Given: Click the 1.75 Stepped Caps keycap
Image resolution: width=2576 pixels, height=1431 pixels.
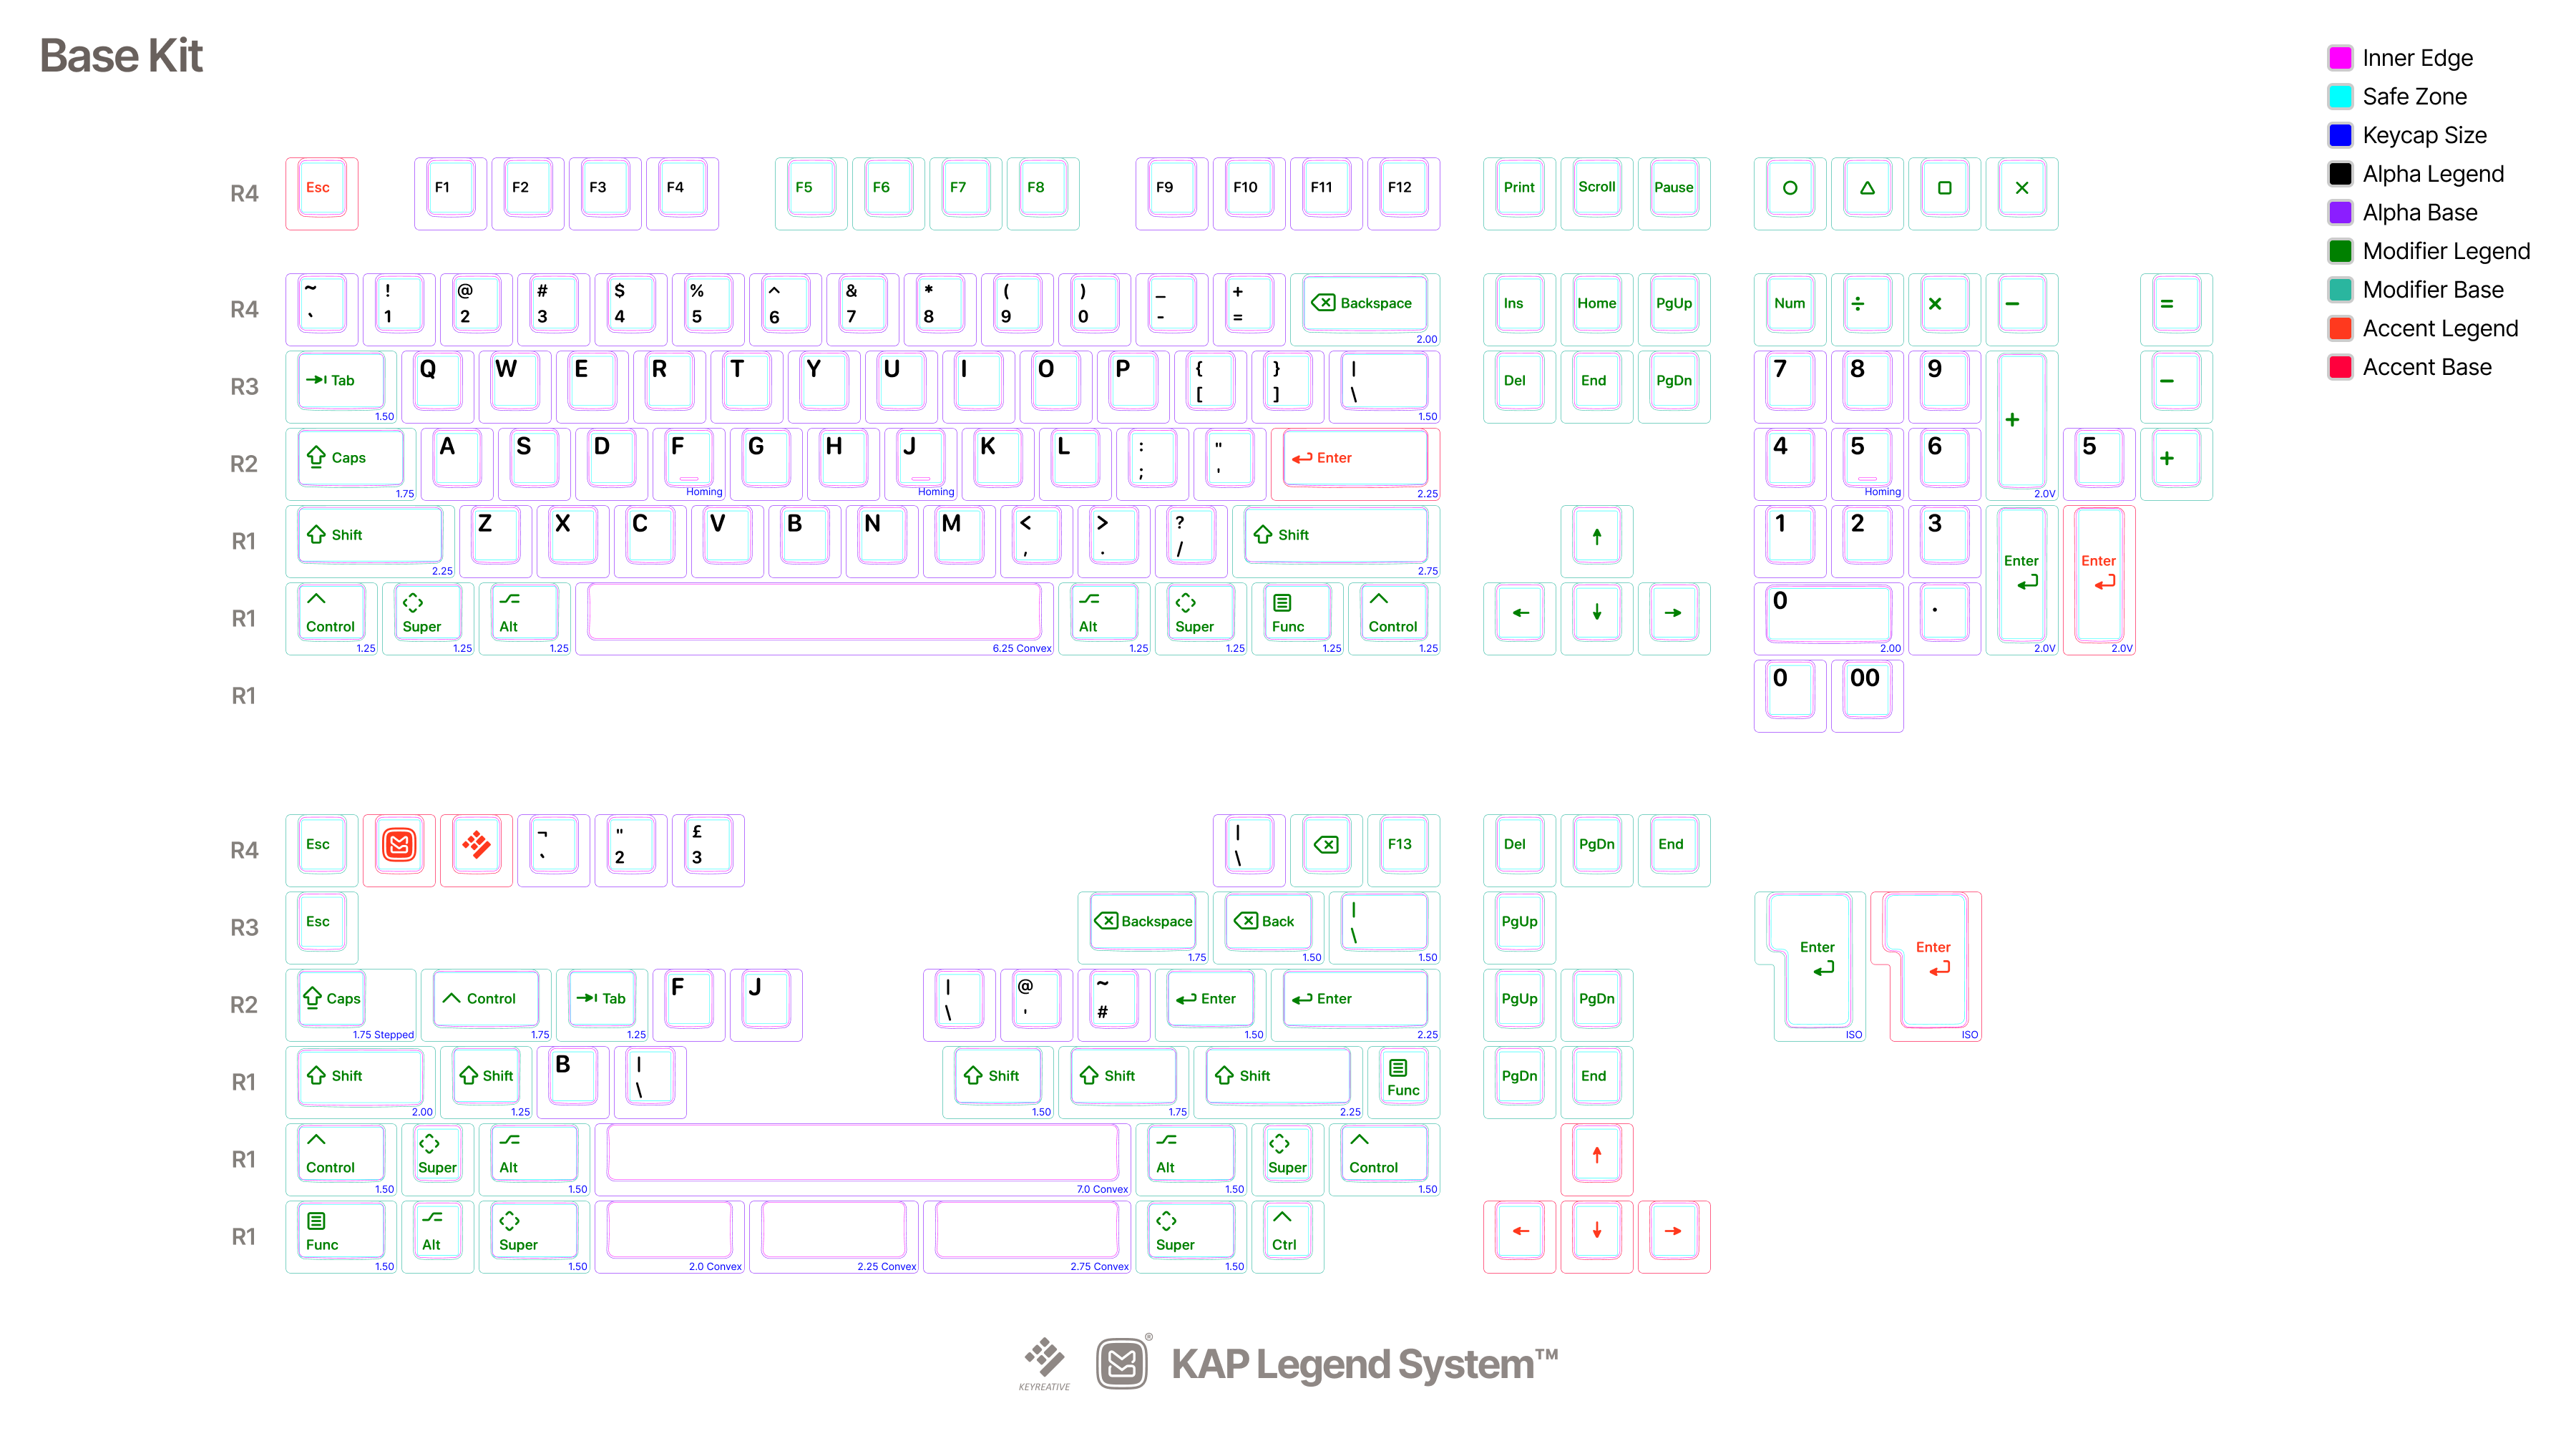Looking at the screenshot, I should (351, 1005).
